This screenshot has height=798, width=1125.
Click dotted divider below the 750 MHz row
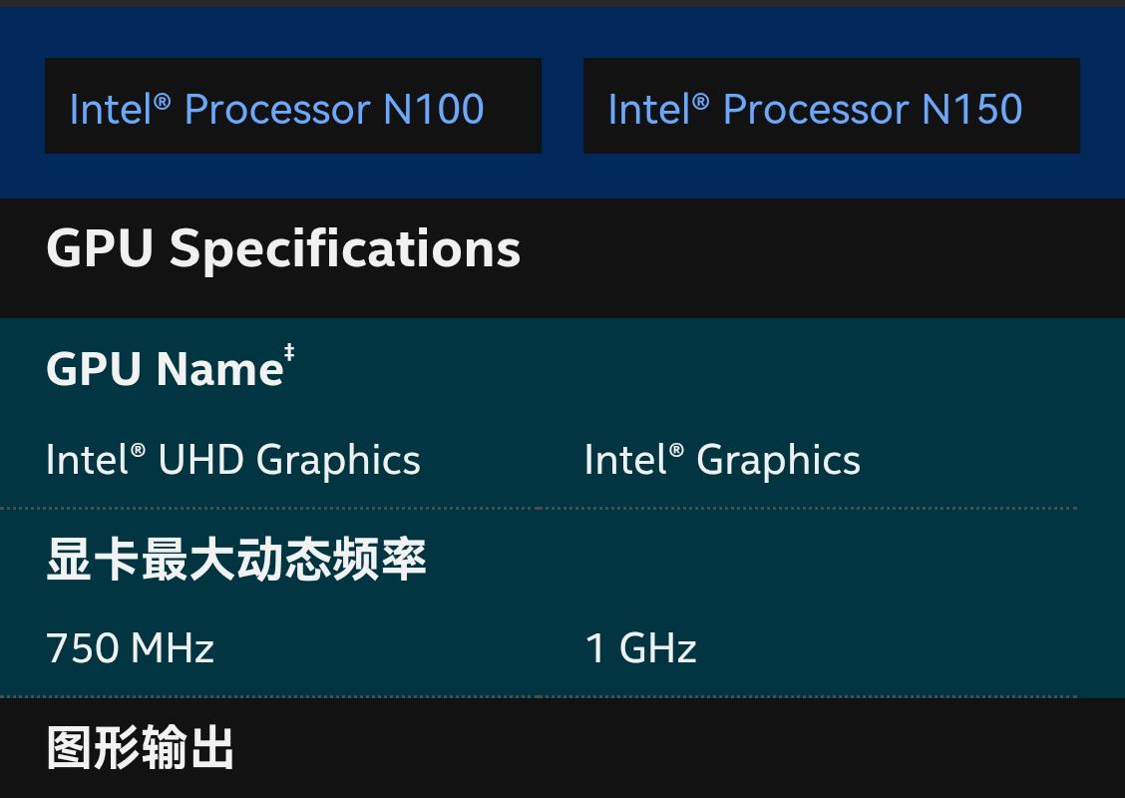coord(539,696)
